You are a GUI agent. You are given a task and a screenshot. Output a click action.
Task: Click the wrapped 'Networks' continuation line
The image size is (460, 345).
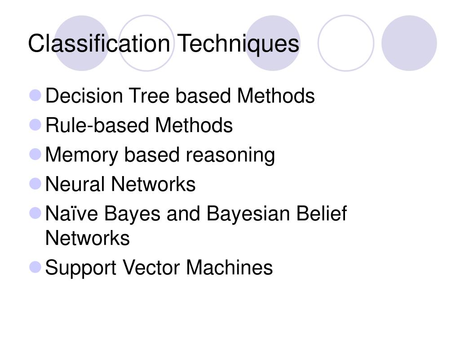(88, 238)
